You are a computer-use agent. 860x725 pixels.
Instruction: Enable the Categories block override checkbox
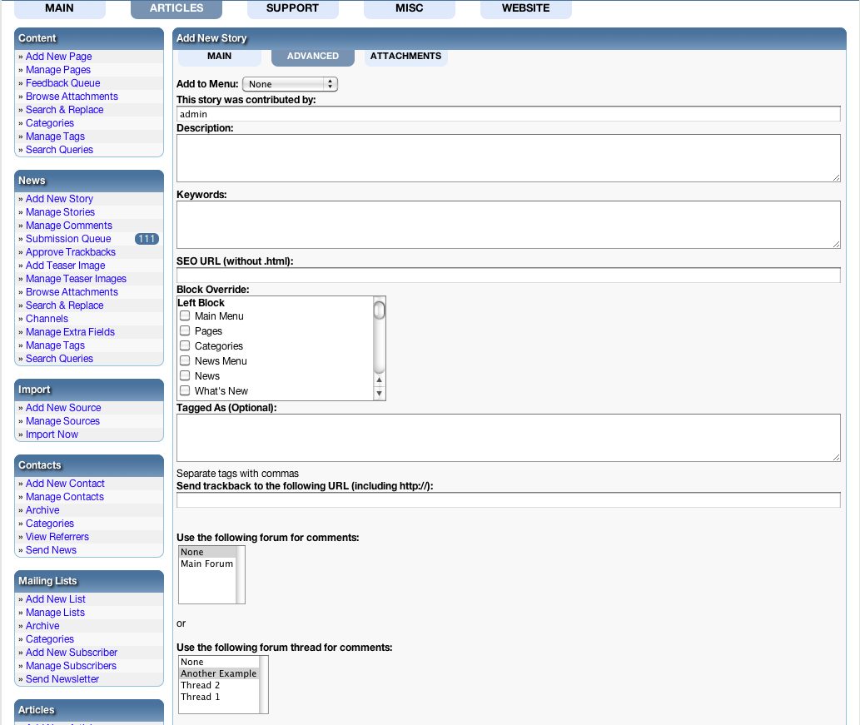coord(185,345)
